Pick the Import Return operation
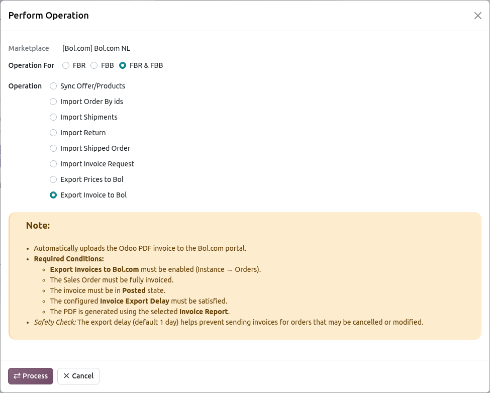490x393 pixels. pos(53,133)
